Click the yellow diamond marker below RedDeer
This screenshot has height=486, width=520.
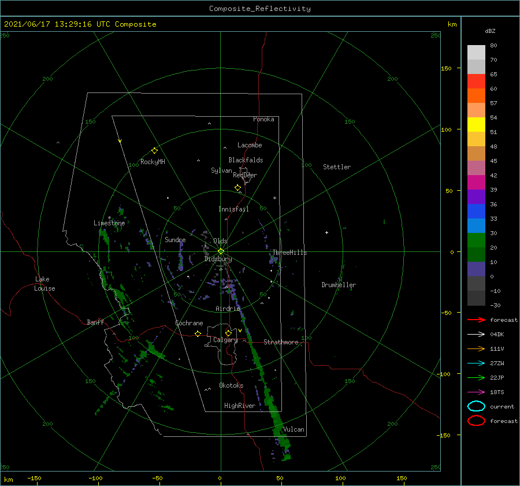[237, 188]
